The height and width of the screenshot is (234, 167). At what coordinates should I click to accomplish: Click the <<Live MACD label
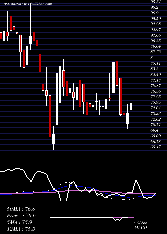tap(141, 225)
